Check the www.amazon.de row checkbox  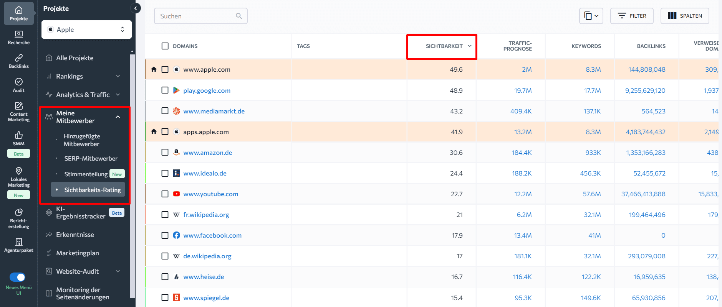pyautogui.click(x=165, y=153)
